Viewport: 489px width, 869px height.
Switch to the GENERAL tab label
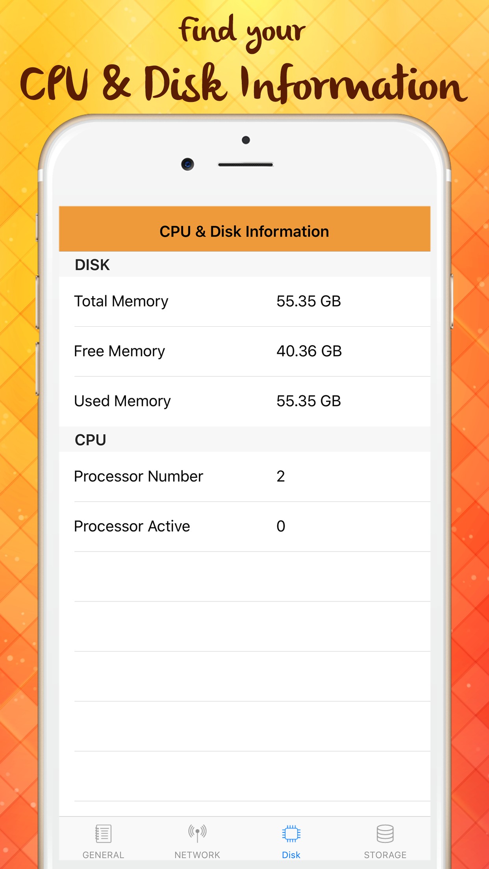pos(103,855)
